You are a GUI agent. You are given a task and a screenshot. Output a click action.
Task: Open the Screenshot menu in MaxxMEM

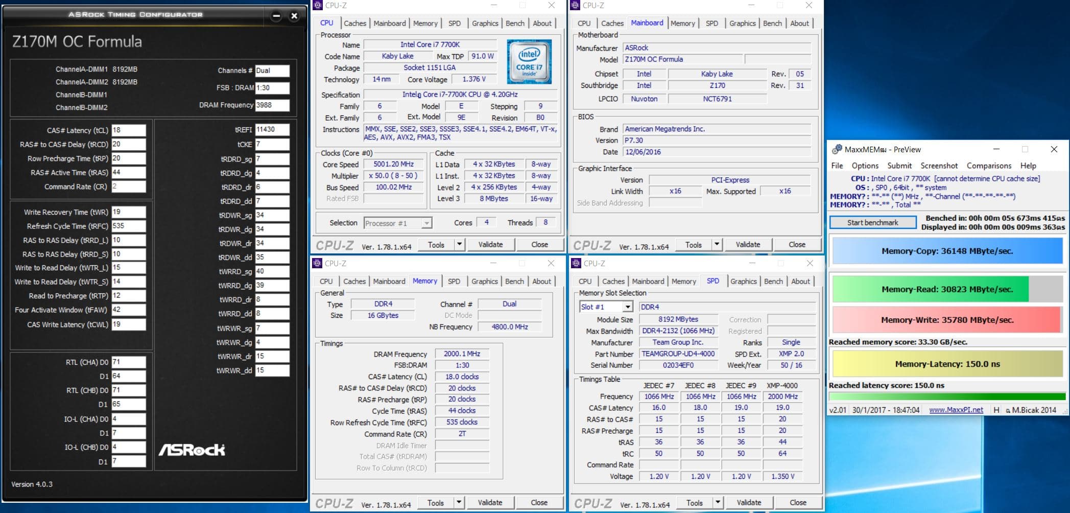click(x=939, y=166)
